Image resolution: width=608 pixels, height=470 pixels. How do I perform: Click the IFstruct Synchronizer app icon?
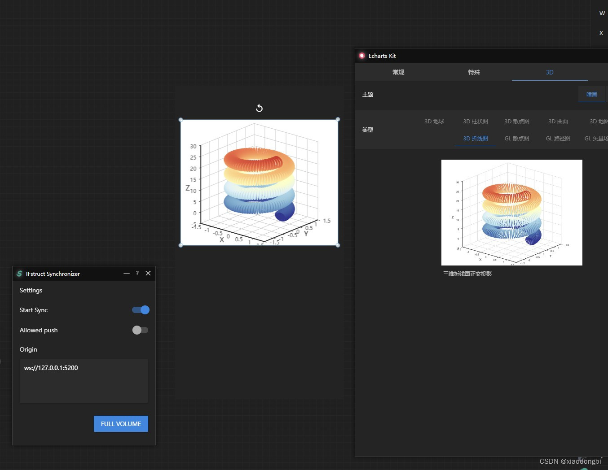pos(19,274)
